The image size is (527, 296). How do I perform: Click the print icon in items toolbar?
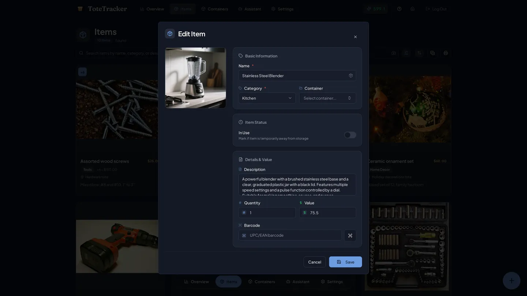446,53
